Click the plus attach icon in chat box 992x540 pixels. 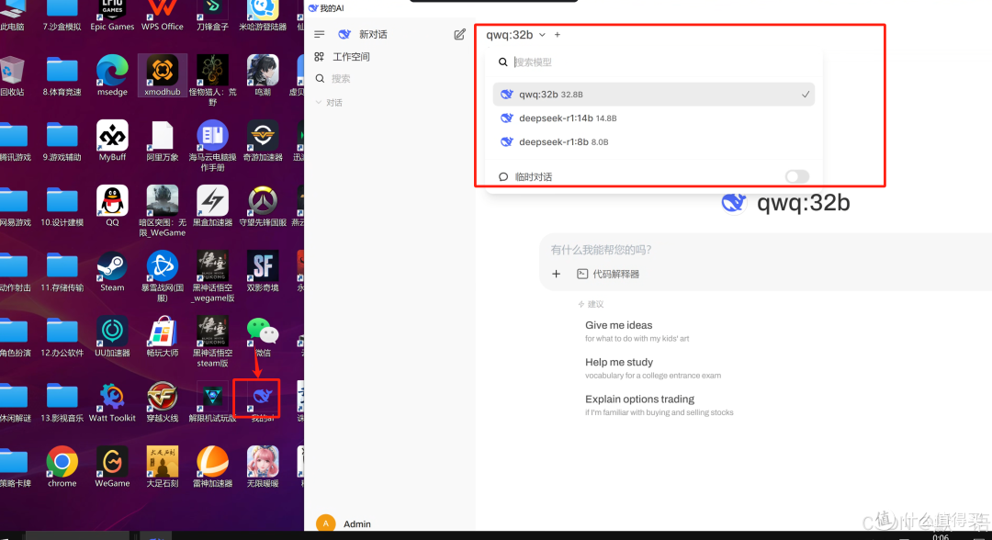click(556, 274)
